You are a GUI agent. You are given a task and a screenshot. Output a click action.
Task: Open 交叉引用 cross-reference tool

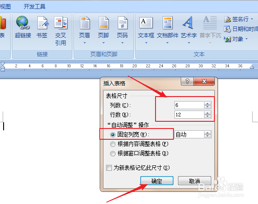point(61,31)
